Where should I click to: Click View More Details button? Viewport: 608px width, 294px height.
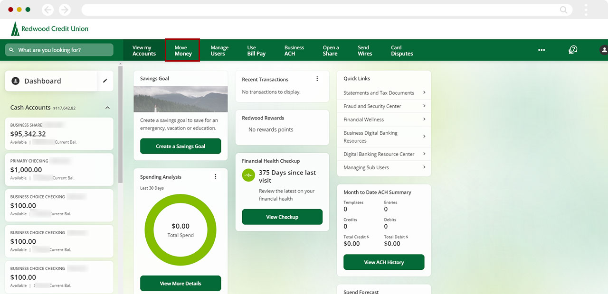point(180,283)
